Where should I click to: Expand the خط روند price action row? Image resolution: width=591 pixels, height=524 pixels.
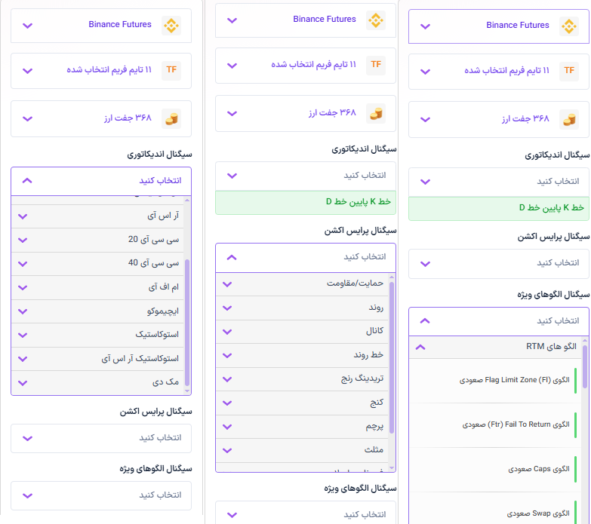[302, 355]
